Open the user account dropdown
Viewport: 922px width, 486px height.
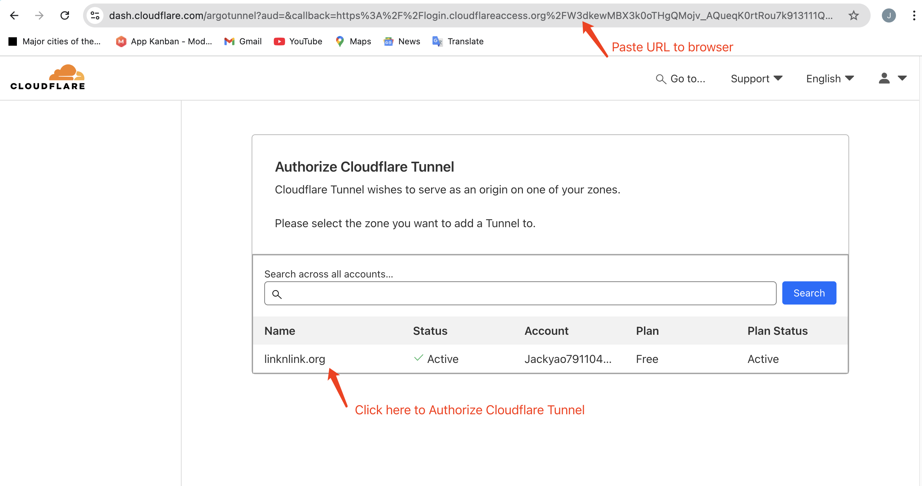892,78
